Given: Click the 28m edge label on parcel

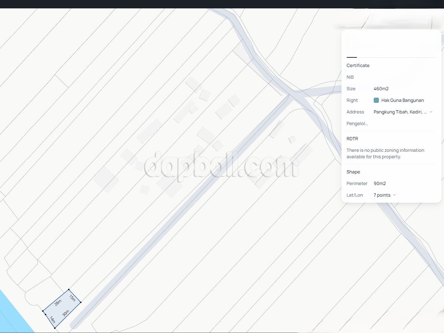Looking at the screenshot, I should pos(58,303).
